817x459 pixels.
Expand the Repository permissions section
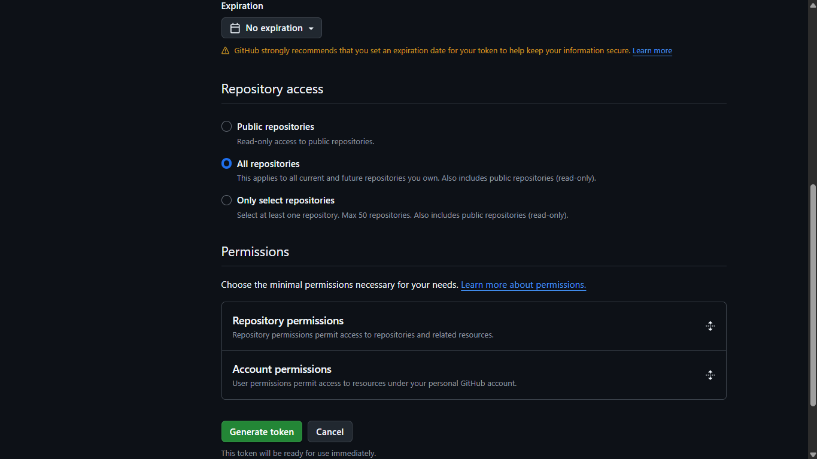(x=288, y=321)
